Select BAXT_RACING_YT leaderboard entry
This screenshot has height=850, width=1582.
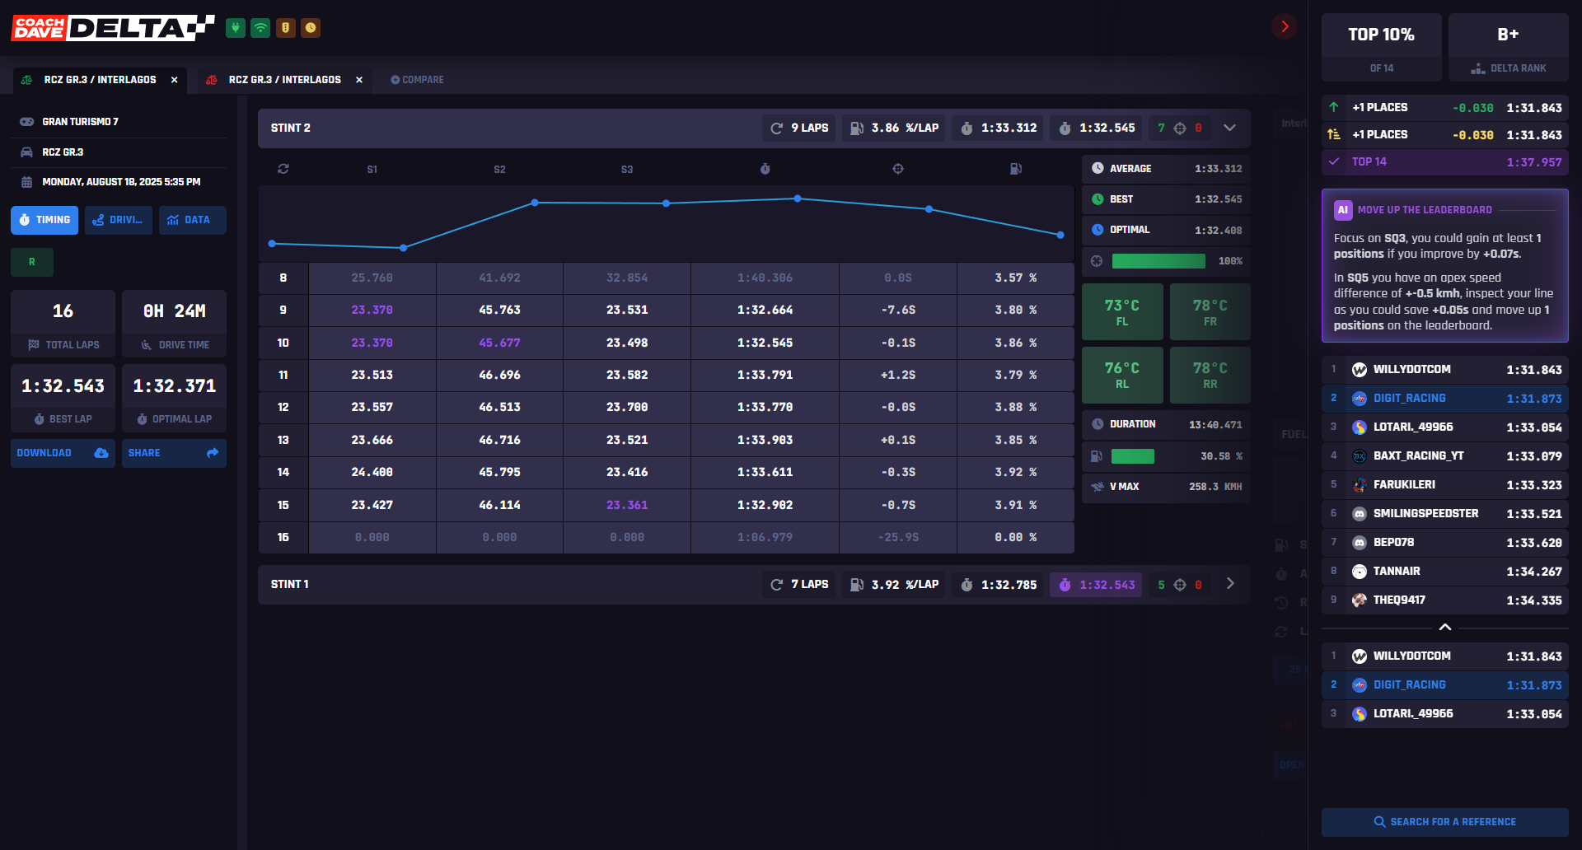click(1445, 456)
